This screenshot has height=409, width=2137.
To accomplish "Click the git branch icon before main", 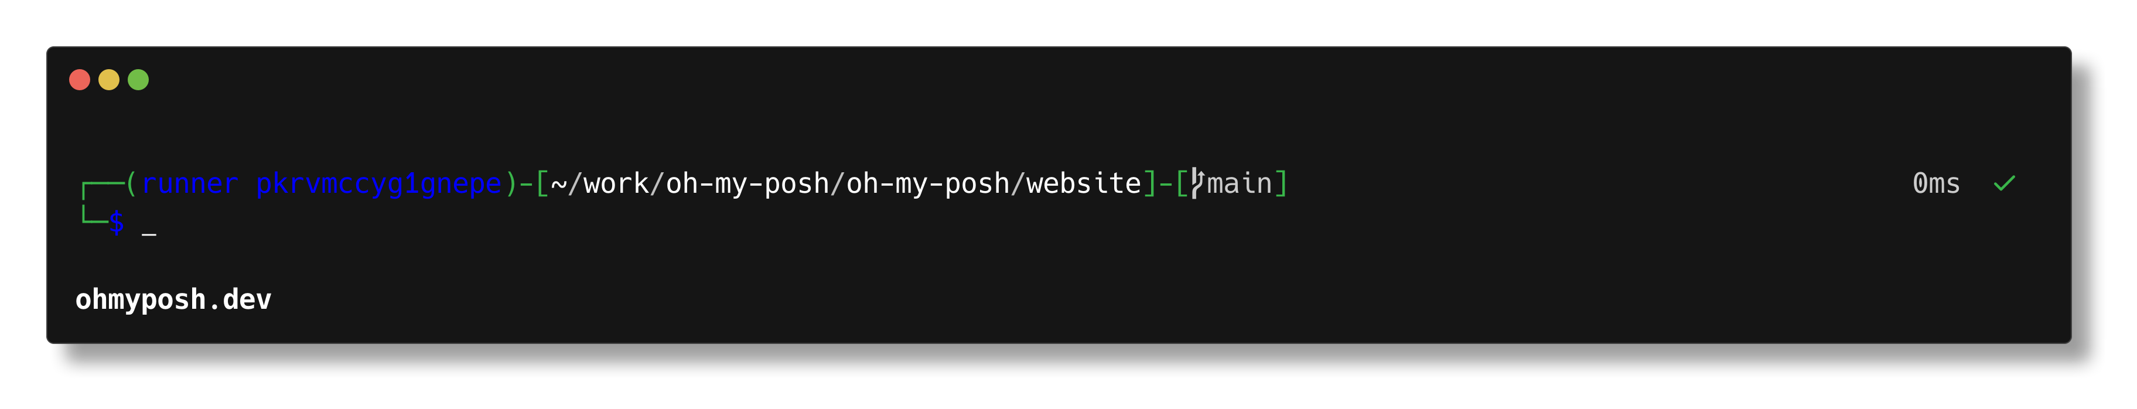I will (x=1196, y=183).
